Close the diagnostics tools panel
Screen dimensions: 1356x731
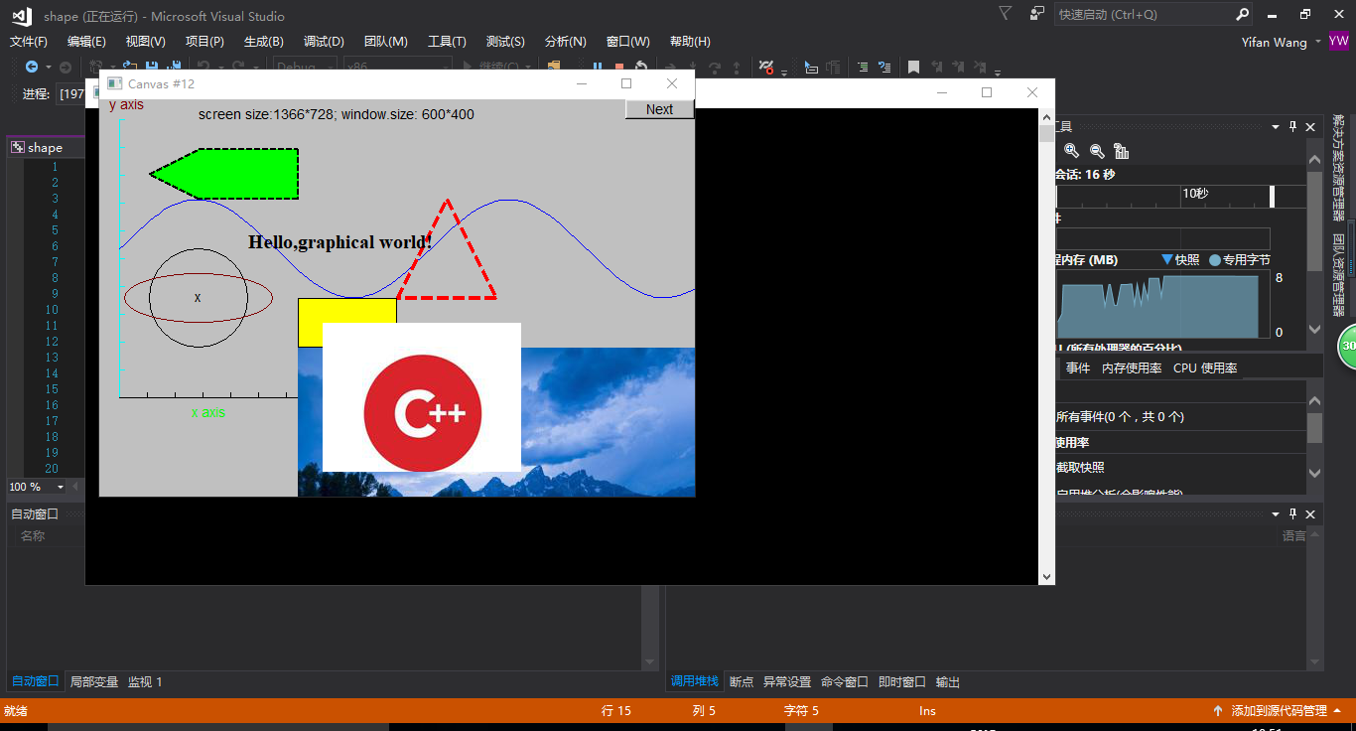pos(1310,127)
